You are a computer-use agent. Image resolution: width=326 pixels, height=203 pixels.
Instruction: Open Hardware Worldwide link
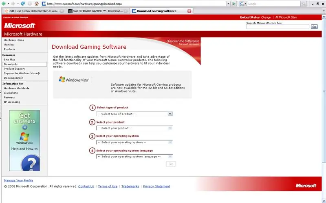pos(17,88)
